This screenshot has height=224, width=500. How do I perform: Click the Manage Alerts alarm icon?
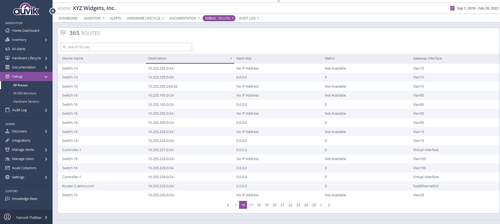[7, 150]
